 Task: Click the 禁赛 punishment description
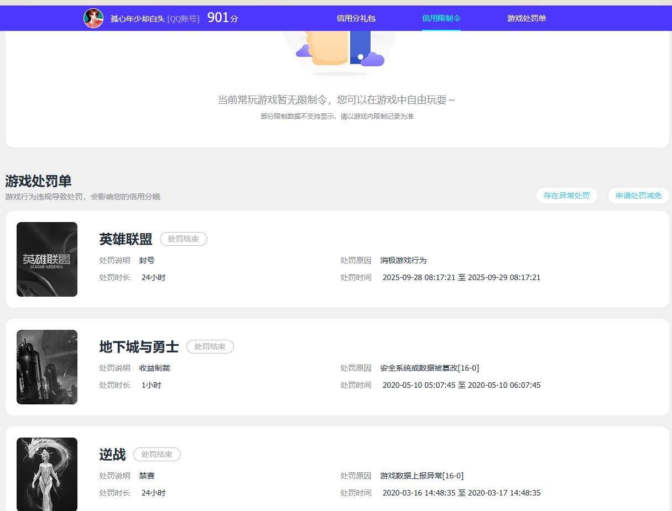[x=147, y=476]
